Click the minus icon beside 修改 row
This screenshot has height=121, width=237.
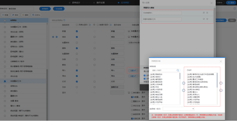tap(57, 37)
